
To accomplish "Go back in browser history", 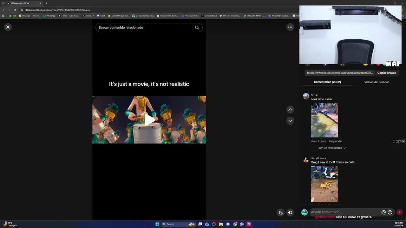I will (x=3, y=10).
